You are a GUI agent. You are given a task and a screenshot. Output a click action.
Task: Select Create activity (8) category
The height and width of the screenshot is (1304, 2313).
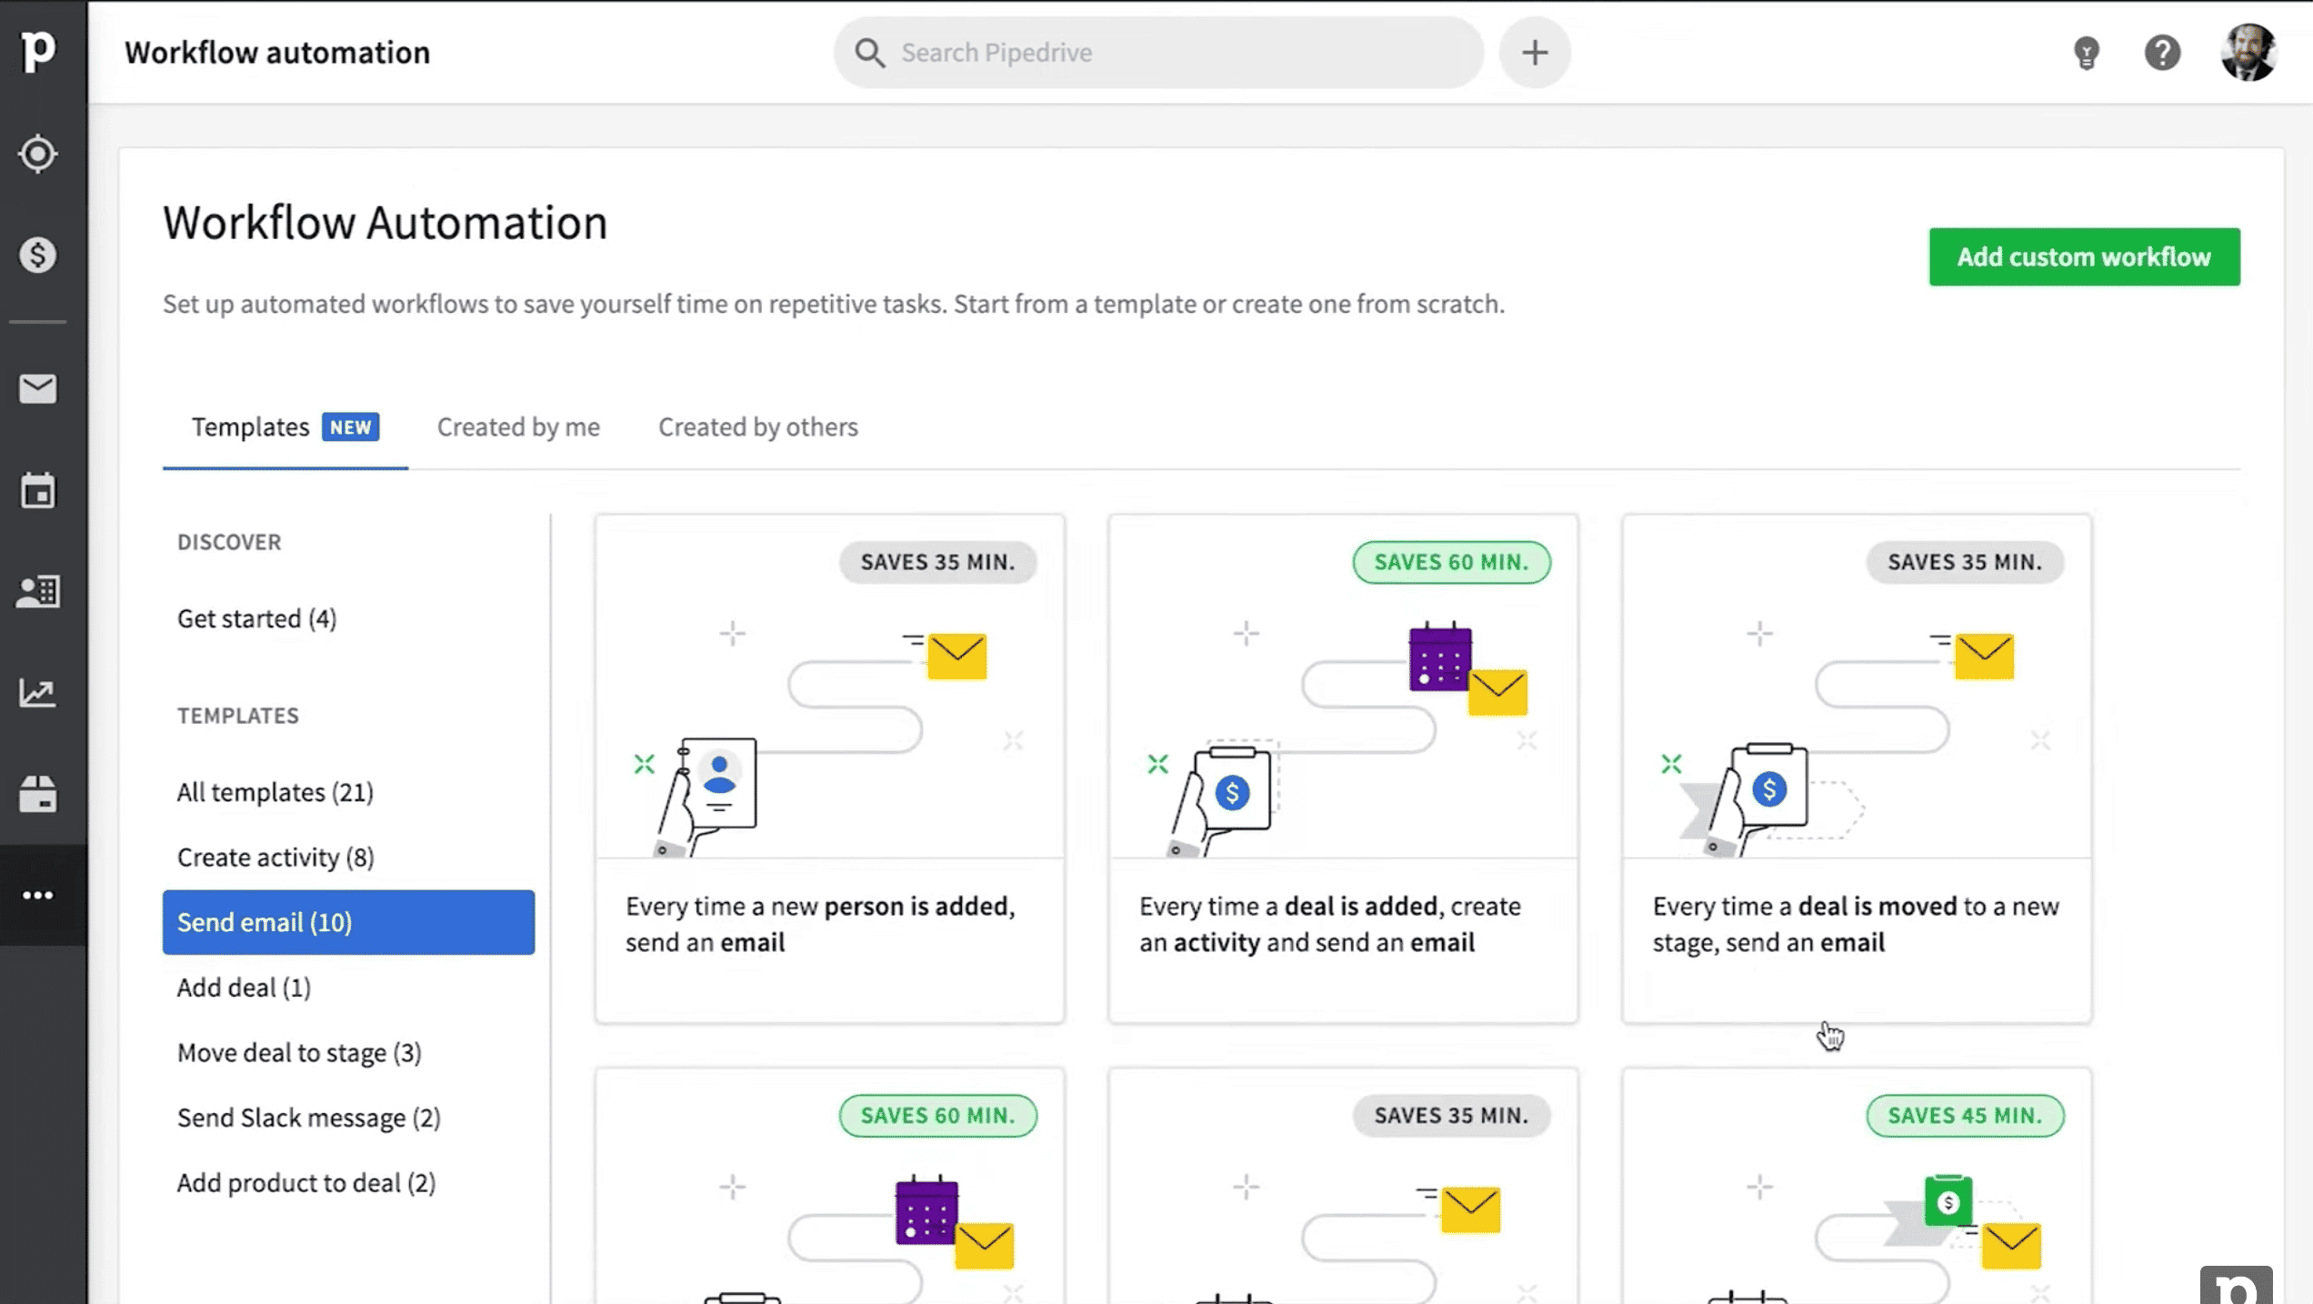click(275, 858)
